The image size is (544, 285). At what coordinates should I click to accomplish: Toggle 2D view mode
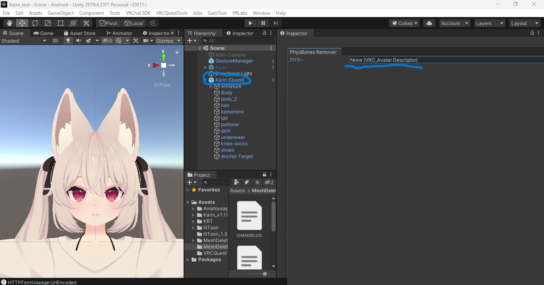pos(55,41)
